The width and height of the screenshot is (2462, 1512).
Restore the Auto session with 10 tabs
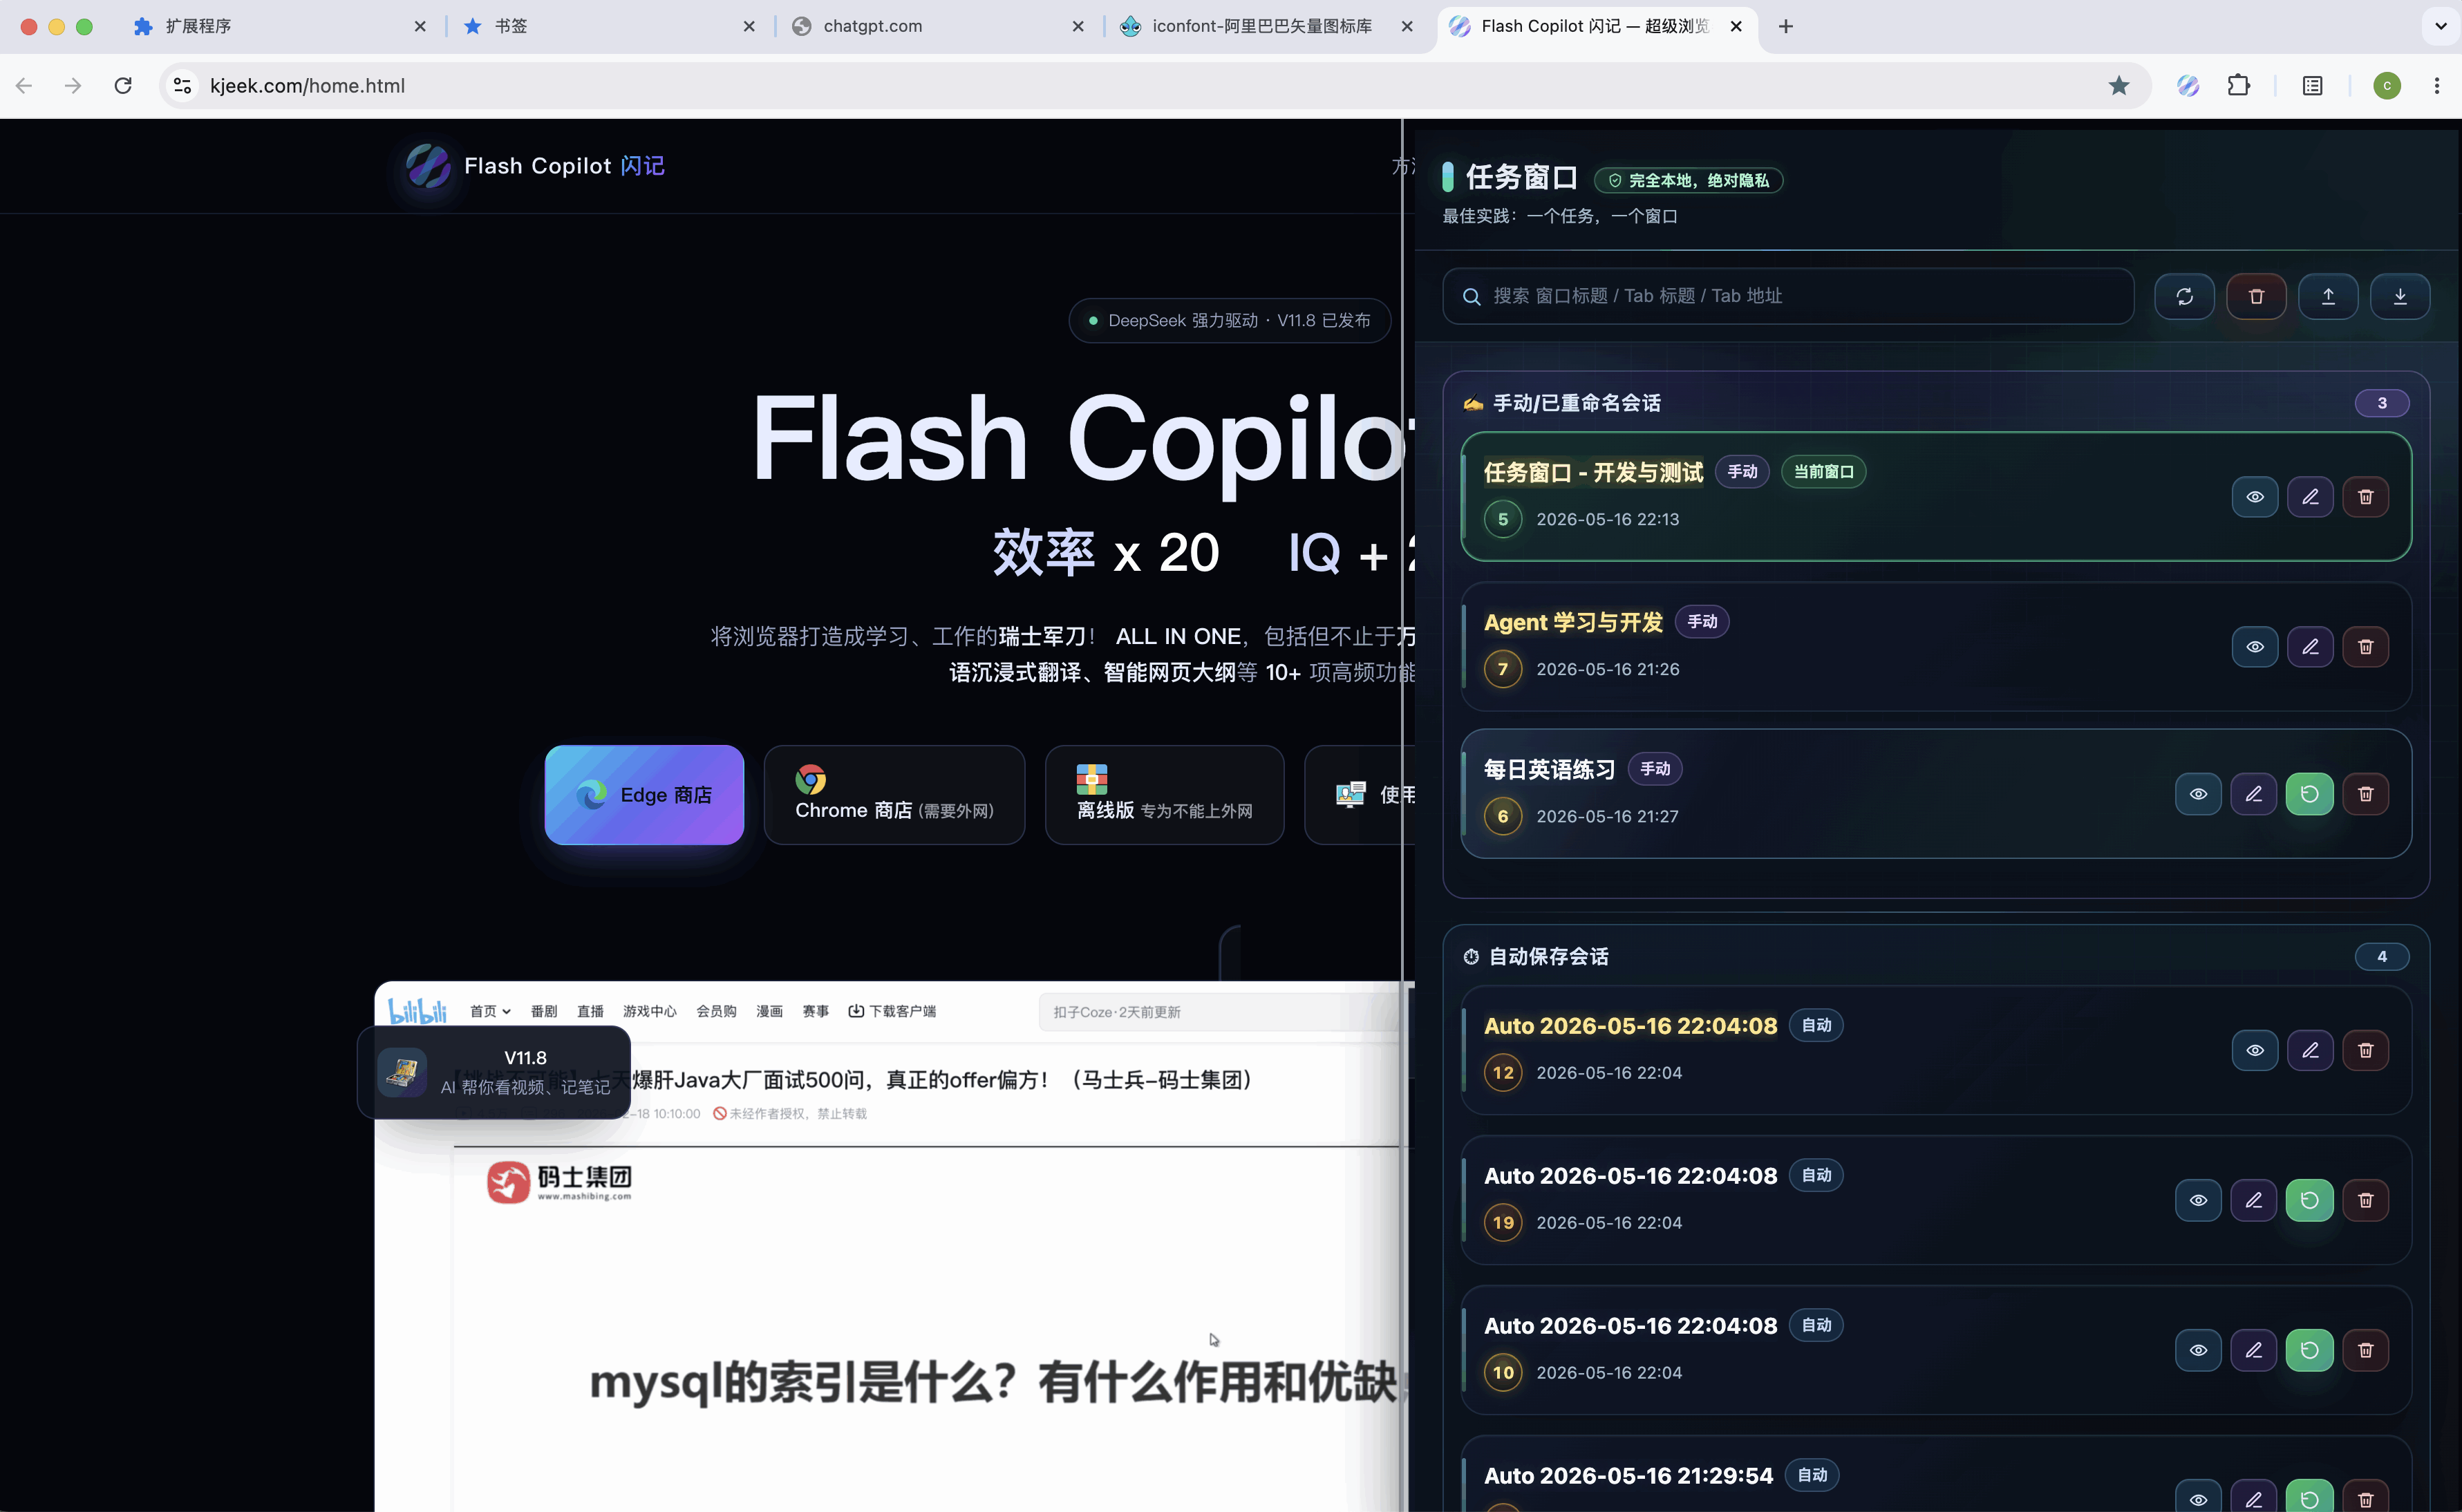point(2310,1350)
